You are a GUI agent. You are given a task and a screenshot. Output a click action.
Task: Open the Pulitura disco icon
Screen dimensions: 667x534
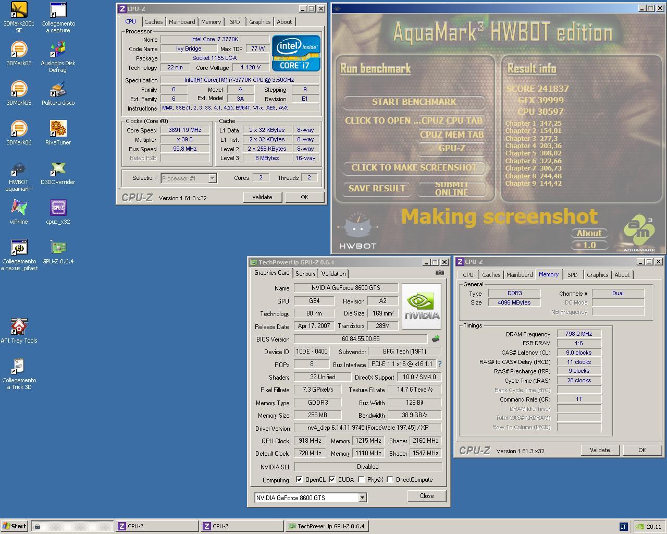[58, 93]
